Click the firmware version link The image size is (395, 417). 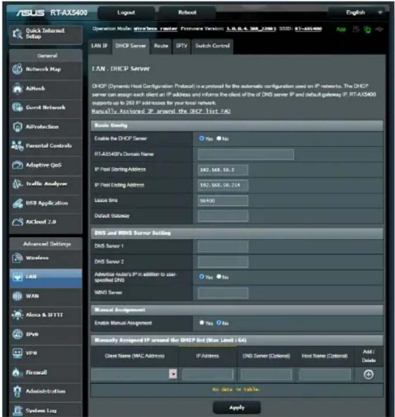pos(251,29)
